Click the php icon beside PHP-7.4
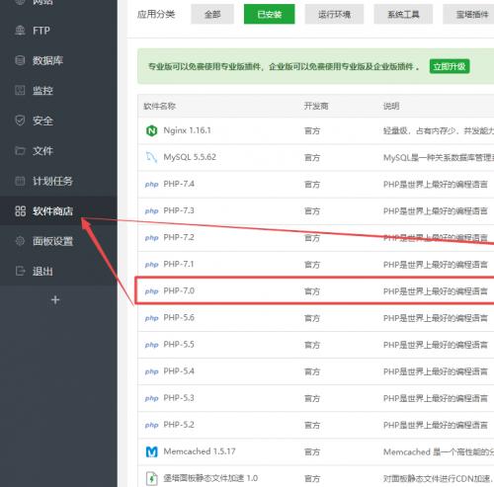The width and height of the screenshot is (494, 487). tap(151, 185)
